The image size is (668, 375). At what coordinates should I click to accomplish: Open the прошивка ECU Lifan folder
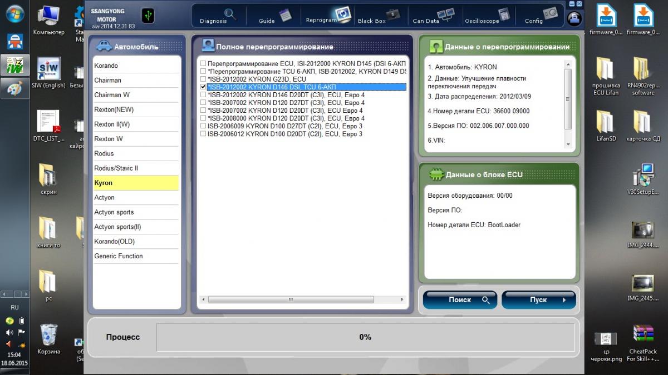point(606,76)
